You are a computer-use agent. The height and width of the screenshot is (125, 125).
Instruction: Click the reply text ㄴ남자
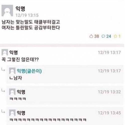tap(16, 78)
